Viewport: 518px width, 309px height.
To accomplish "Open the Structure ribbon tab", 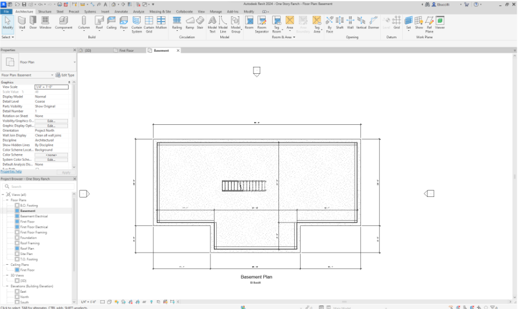I will pos(45,12).
